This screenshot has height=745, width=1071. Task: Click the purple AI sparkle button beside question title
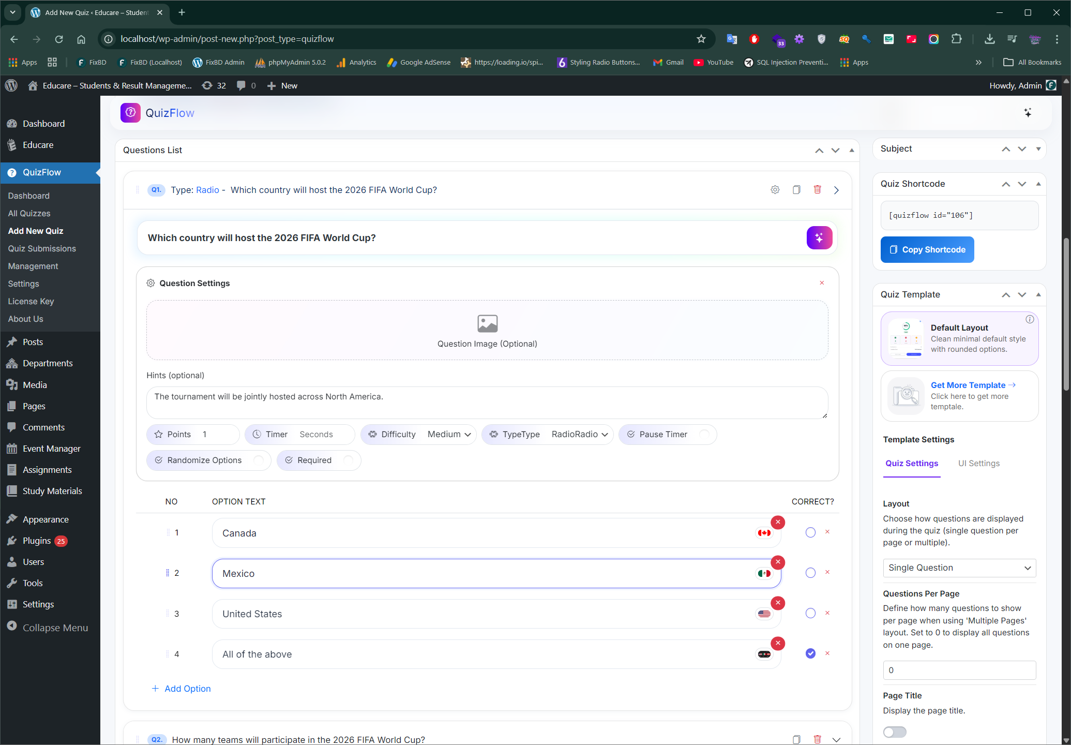(x=819, y=238)
